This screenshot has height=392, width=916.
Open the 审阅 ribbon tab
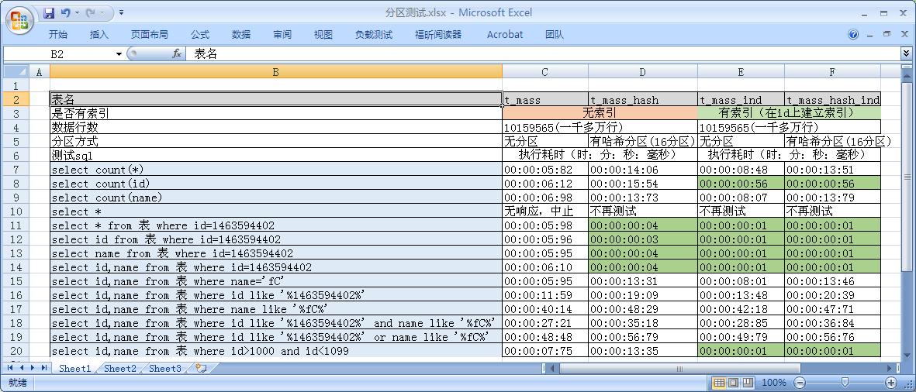(x=282, y=34)
